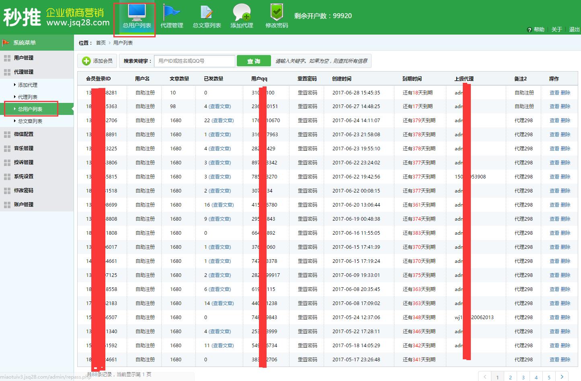Select 总用户列表 submenu item in sidebar
Screen dimensions: 581x381
[30, 109]
